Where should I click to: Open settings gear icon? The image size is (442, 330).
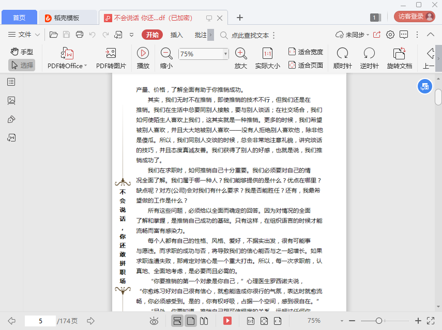(390, 35)
